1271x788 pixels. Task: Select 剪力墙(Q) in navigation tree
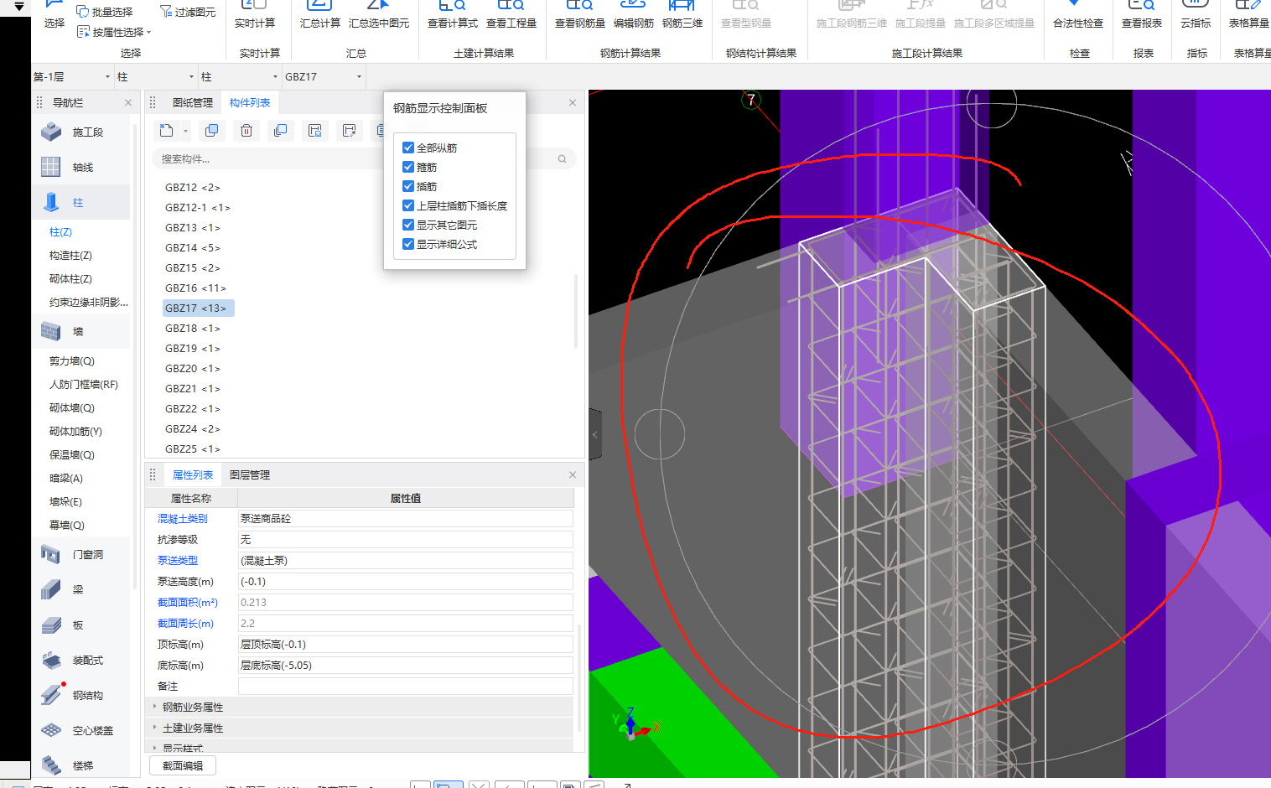tap(71, 360)
